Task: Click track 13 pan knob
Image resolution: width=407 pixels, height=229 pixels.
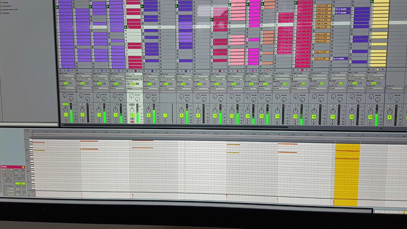Action: [x=261, y=110]
